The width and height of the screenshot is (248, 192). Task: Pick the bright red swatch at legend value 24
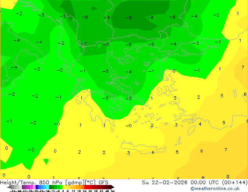85,187
